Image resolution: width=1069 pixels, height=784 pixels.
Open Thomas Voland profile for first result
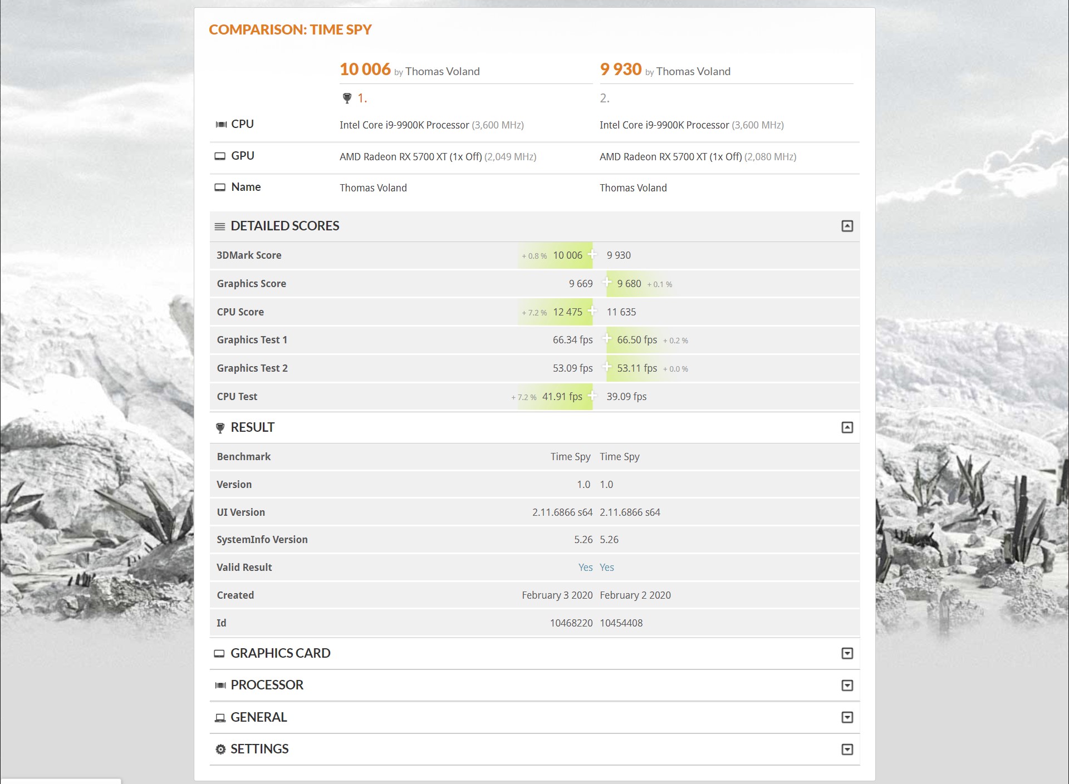(443, 71)
